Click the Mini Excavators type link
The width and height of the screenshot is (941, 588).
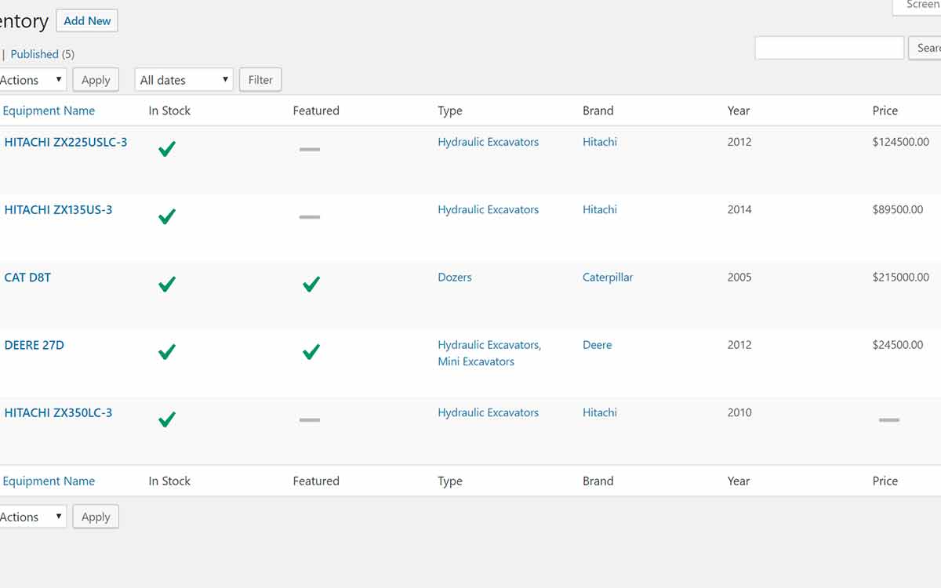coord(476,361)
